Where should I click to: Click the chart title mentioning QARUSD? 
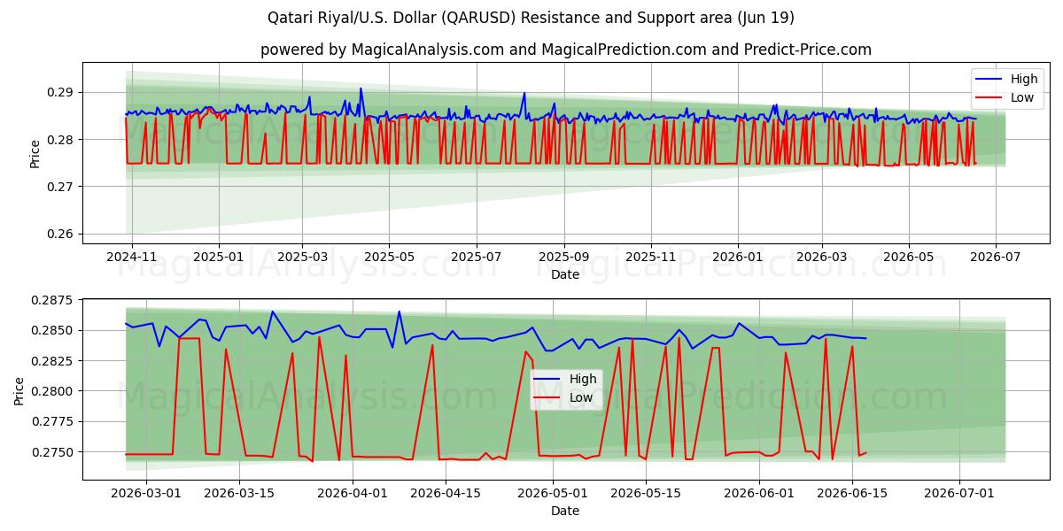(x=531, y=18)
